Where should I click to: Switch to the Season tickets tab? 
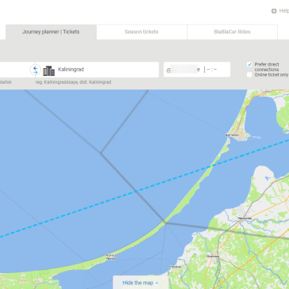[142, 32]
